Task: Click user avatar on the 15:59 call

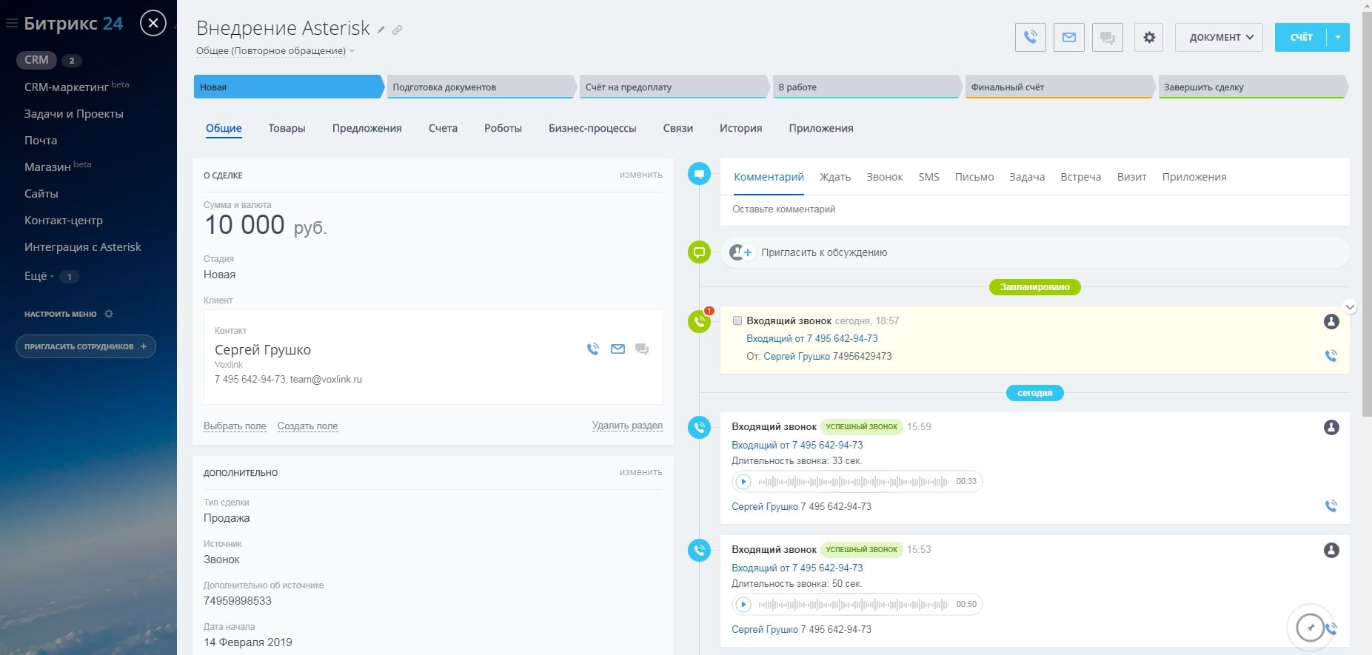Action: [x=1331, y=427]
